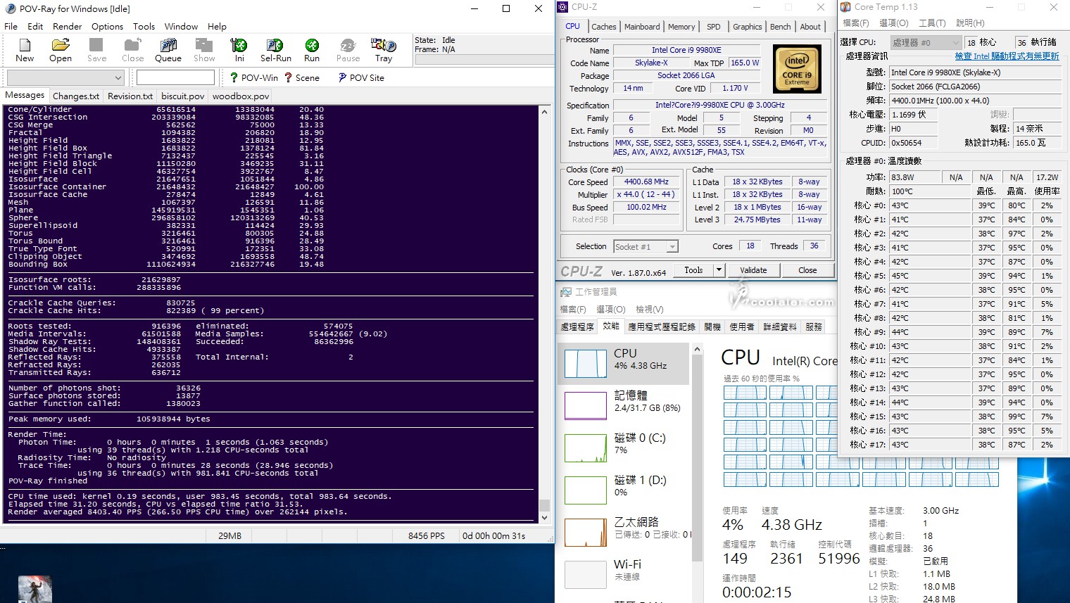This screenshot has height=603, width=1070.
Task: Expand the Tools dropdown arrow in CPU-Z
Action: coord(719,269)
